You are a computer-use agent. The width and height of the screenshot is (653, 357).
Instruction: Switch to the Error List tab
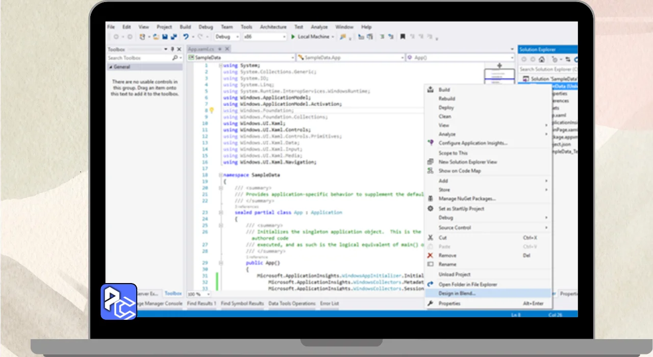329,303
